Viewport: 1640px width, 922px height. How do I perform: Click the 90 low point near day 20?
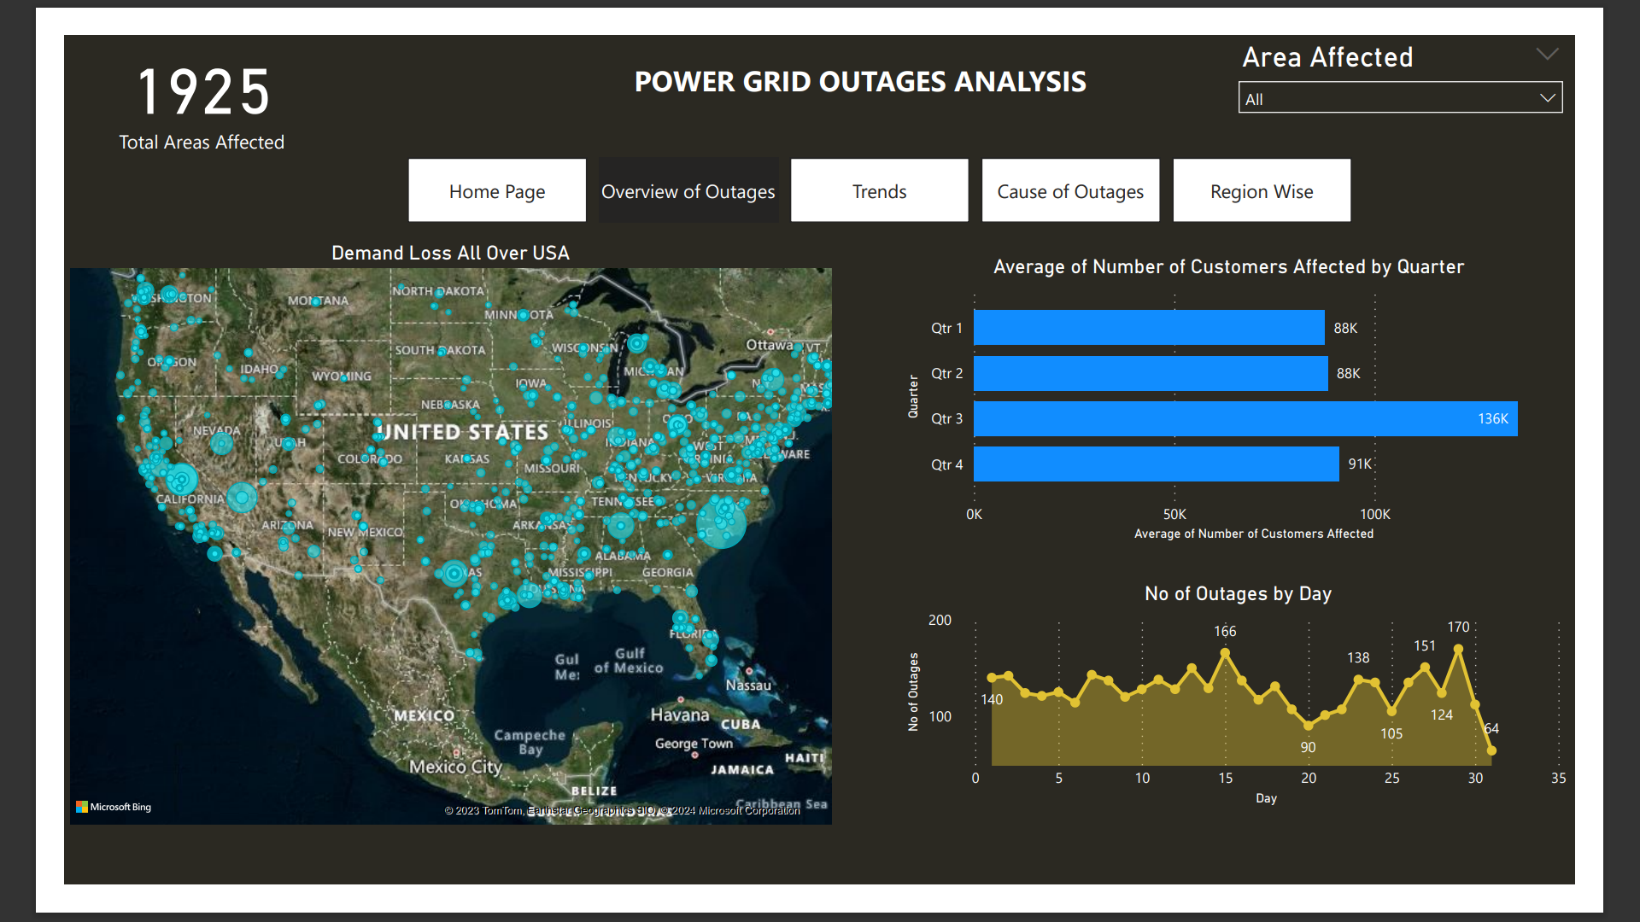pyautogui.click(x=1308, y=726)
